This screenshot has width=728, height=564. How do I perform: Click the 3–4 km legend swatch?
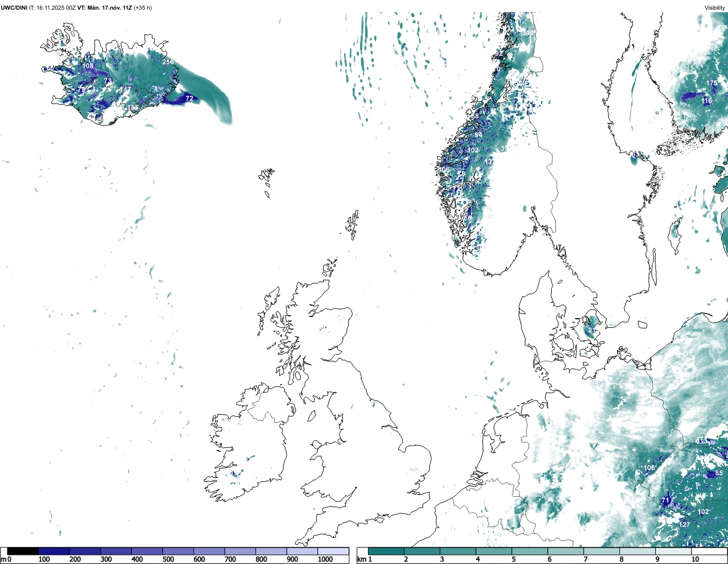pyautogui.click(x=458, y=551)
